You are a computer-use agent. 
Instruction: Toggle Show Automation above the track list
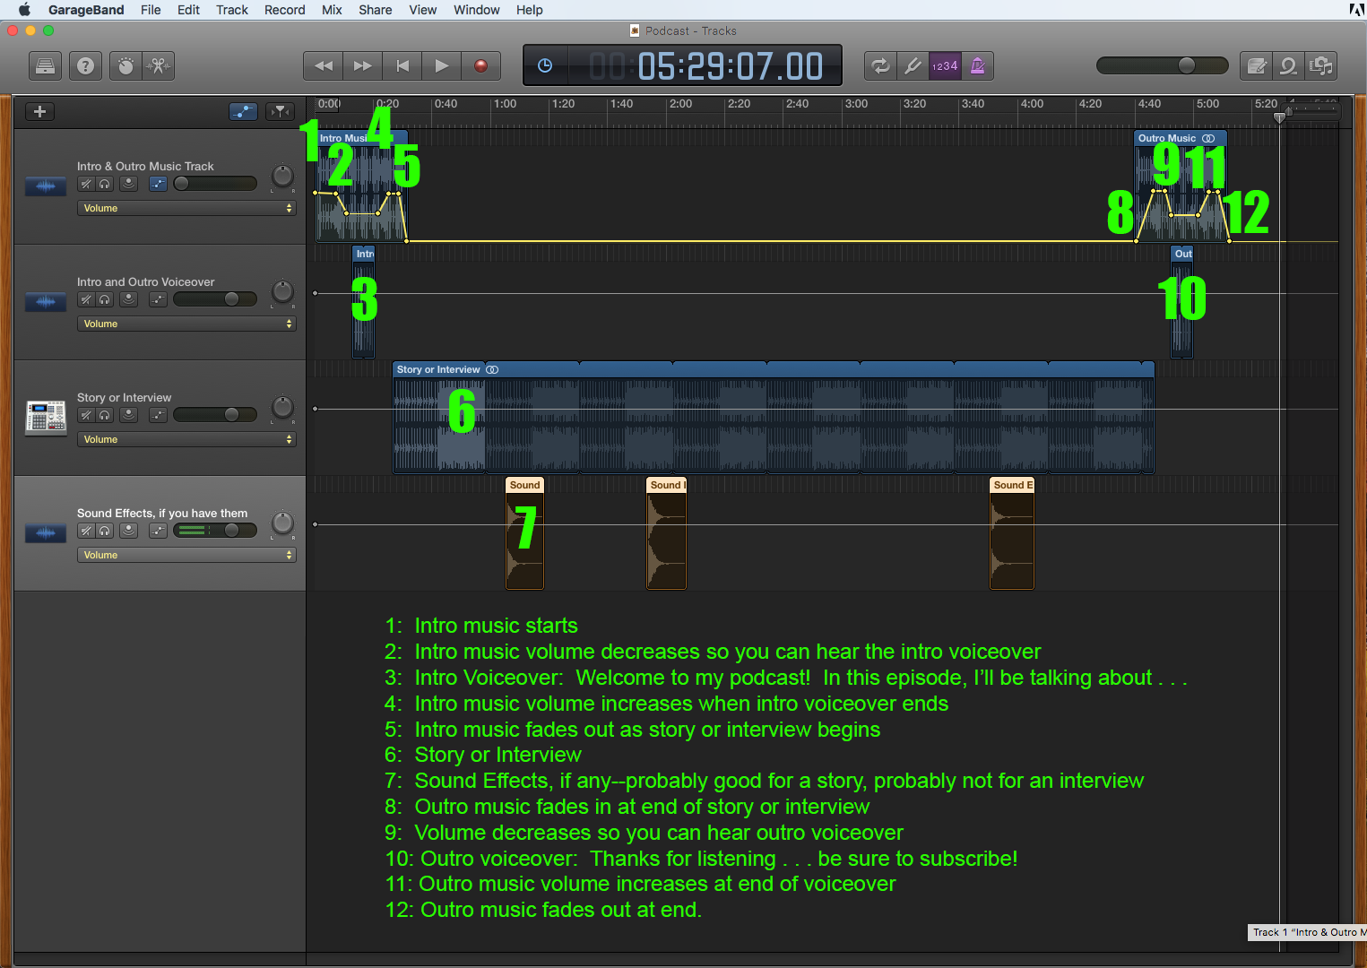pos(244,111)
